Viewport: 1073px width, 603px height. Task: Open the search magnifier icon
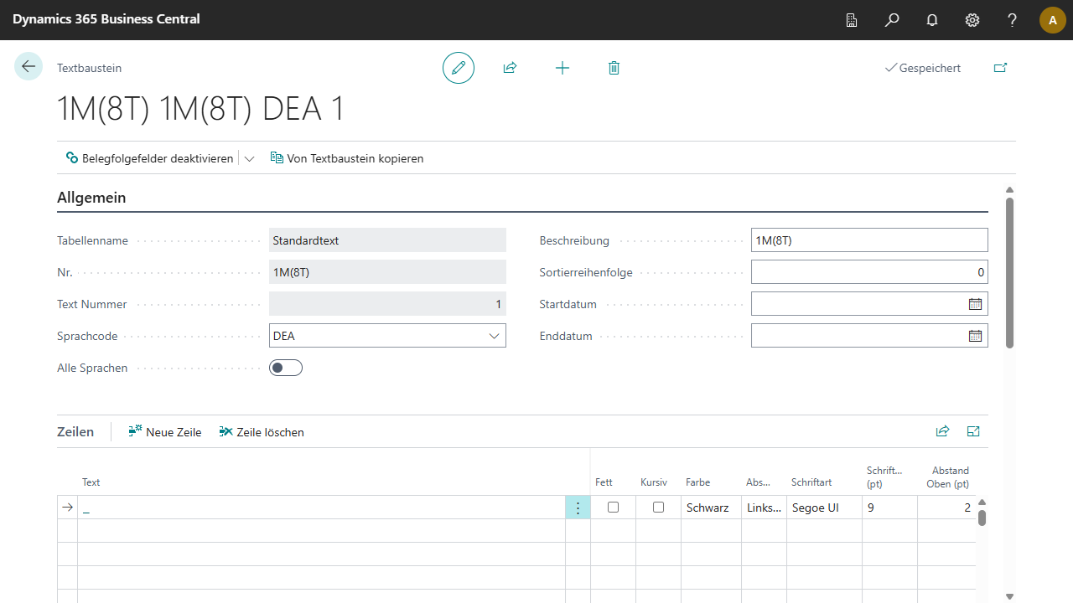pos(892,20)
